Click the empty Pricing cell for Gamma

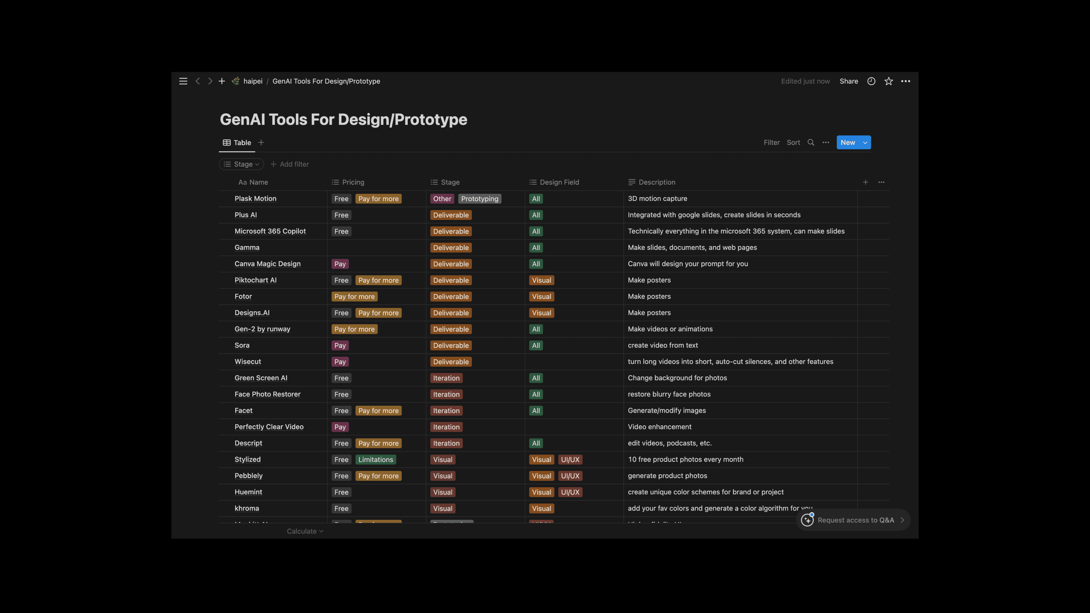(377, 247)
